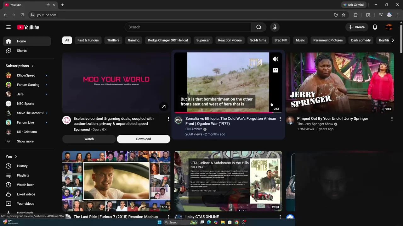Open the Windows Start menu
This screenshot has width=403, height=226.
pyautogui.click(x=159, y=222)
